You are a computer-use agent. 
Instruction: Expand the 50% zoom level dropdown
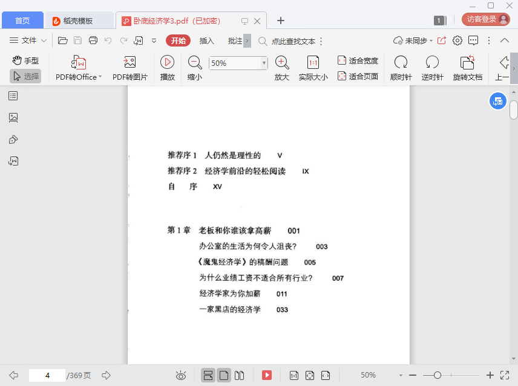tap(264, 63)
